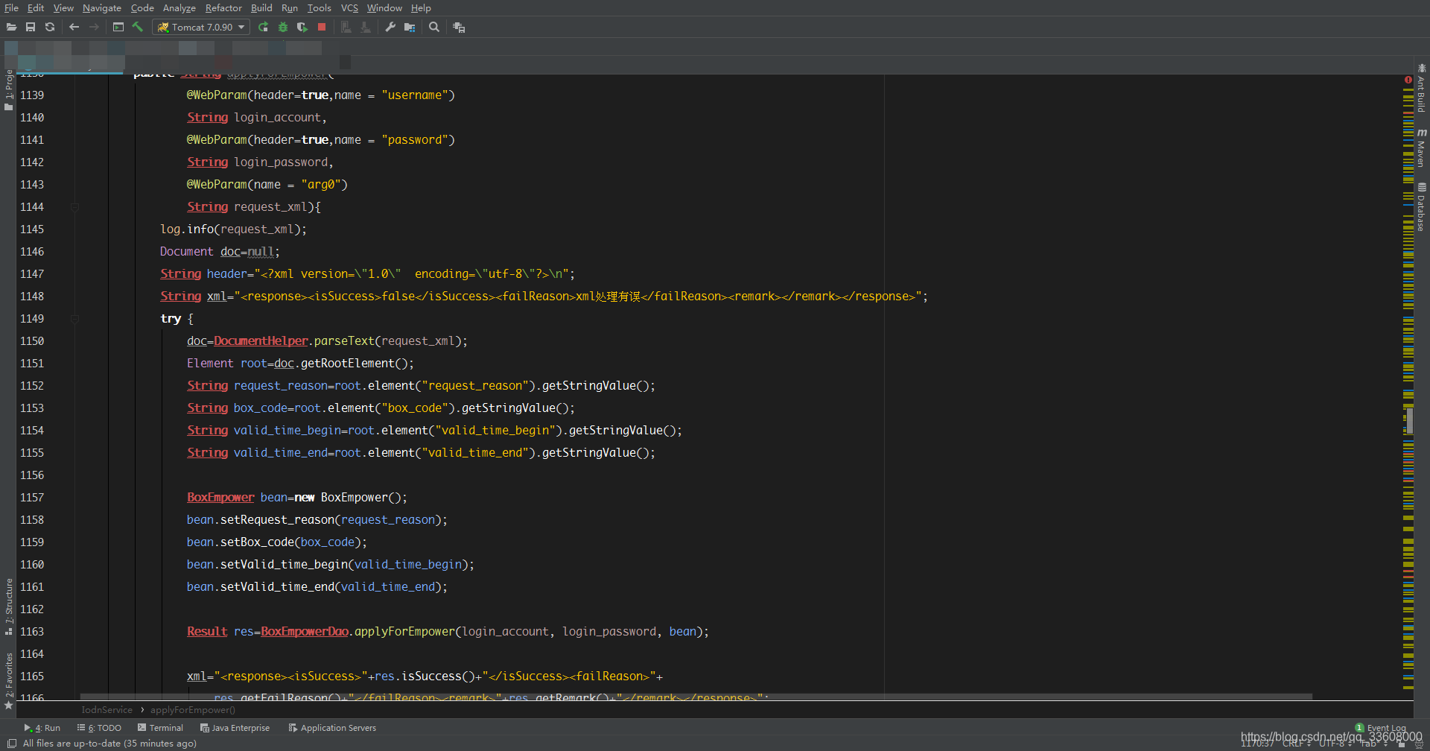Open the Navigate menu

click(102, 7)
